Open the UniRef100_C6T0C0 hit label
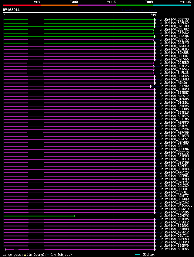 coord(174,33)
